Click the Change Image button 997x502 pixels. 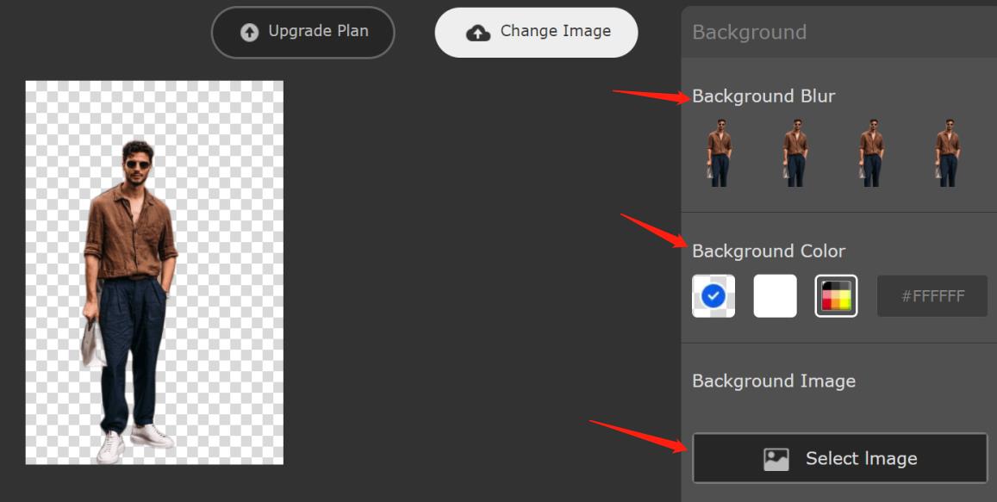[x=536, y=33]
